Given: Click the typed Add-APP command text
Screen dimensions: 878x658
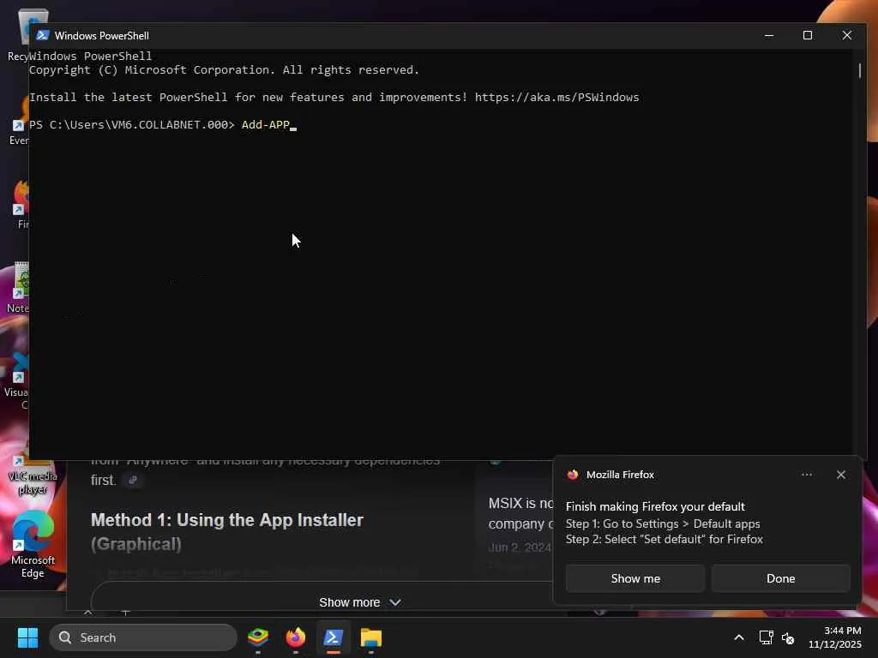Looking at the screenshot, I should (x=266, y=124).
